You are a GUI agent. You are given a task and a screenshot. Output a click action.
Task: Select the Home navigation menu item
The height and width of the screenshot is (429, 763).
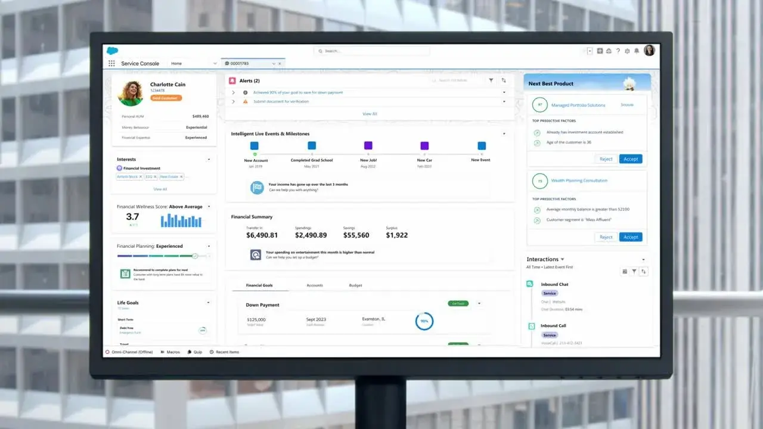(176, 63)
